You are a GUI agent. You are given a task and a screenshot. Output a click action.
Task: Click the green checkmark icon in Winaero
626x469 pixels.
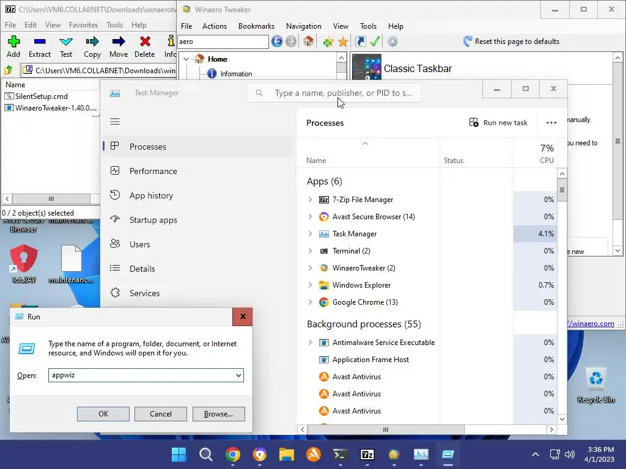pos(375,42)
